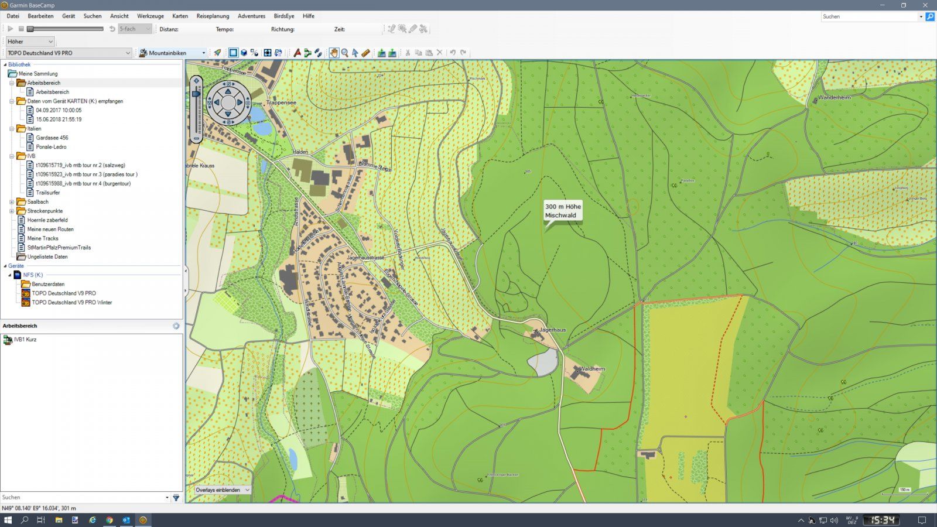Click the redo arrow icon

pyautogui.click(x=463, y=53)
